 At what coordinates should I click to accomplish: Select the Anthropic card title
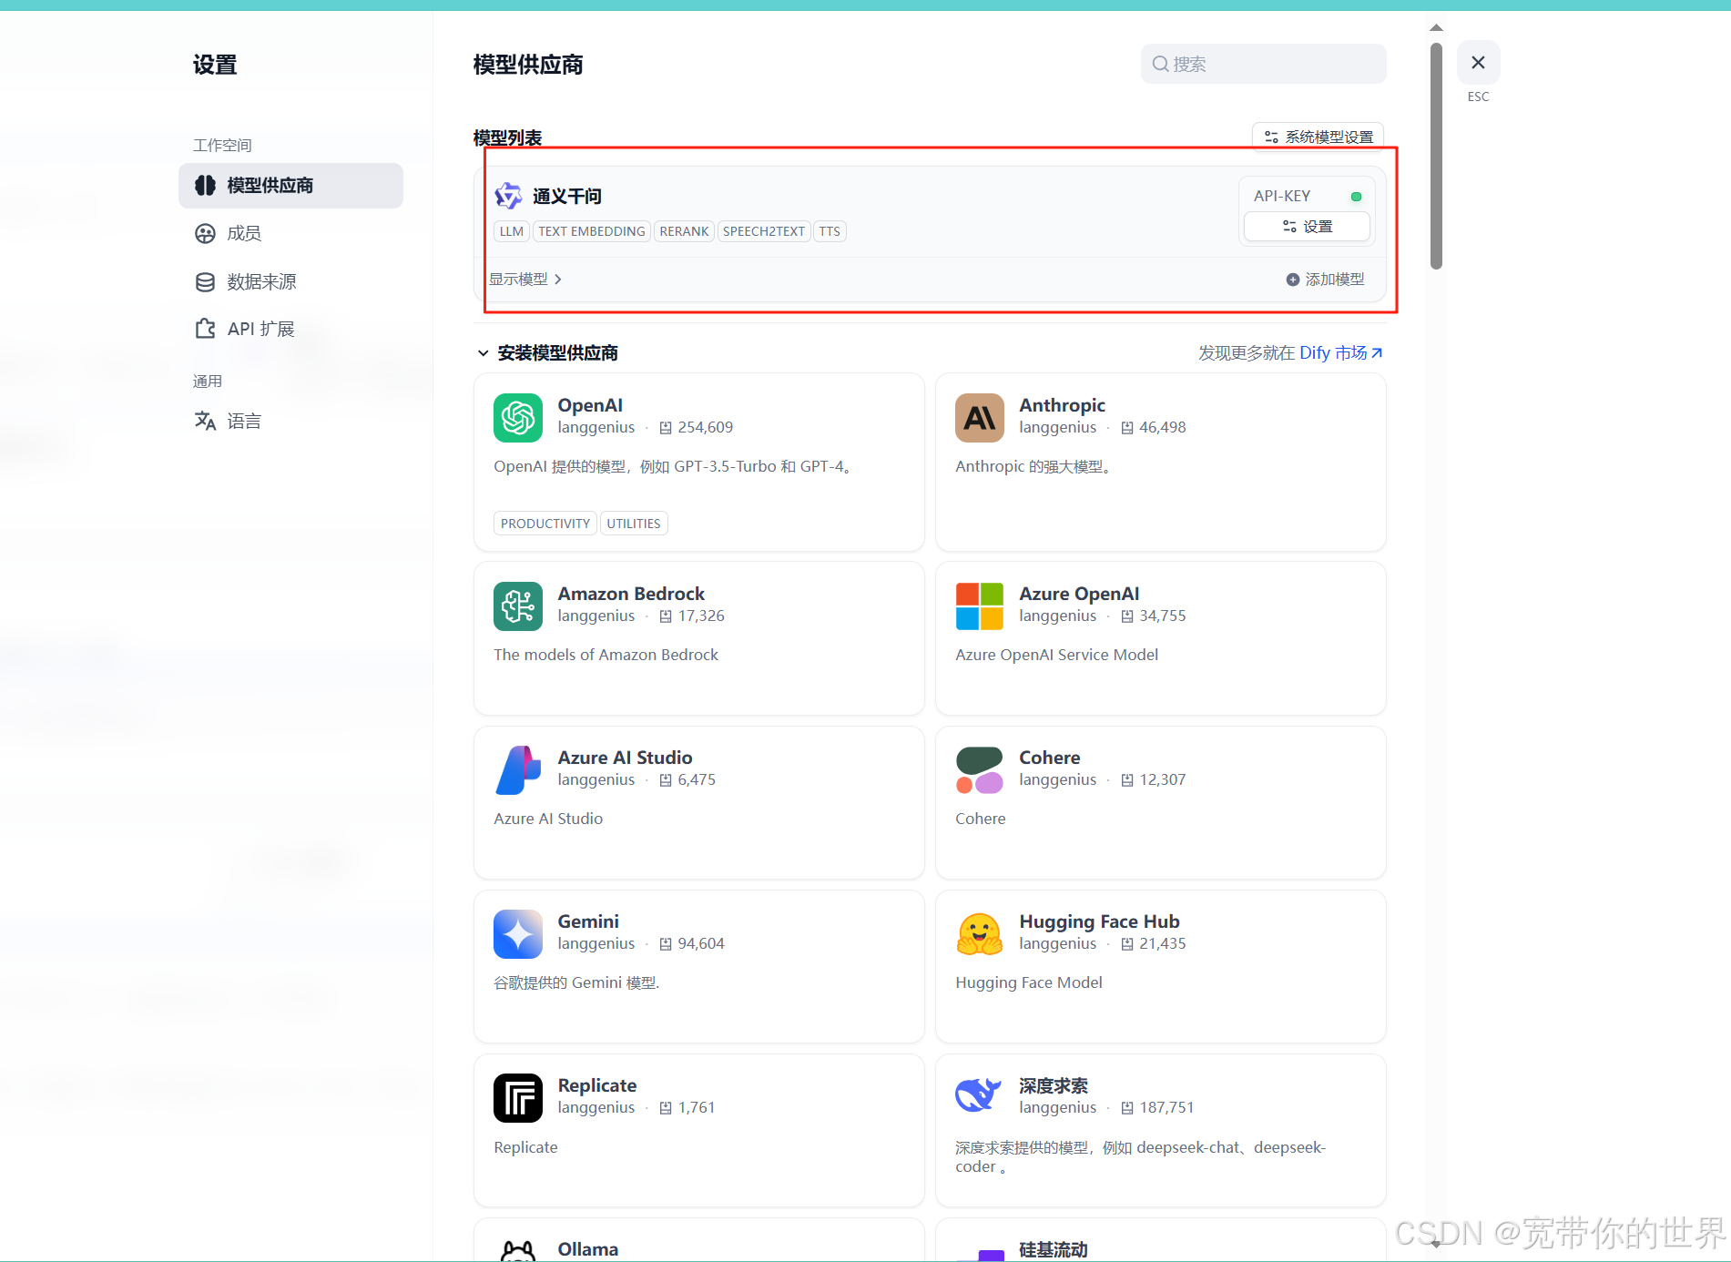point(1062,405)
